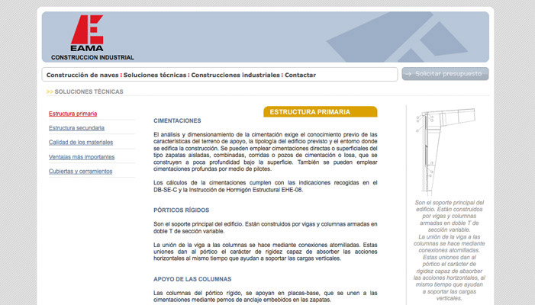
Task: Click the ESTRUCTURA PRIMARIA yellow tab heading
Action: coord(321,112)
